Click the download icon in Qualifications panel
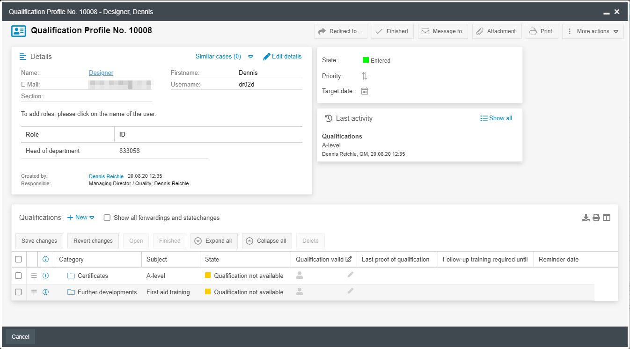 tap(586, 218)
